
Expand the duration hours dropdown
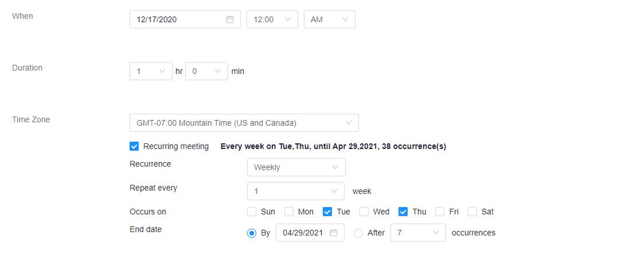pos(151,71)
